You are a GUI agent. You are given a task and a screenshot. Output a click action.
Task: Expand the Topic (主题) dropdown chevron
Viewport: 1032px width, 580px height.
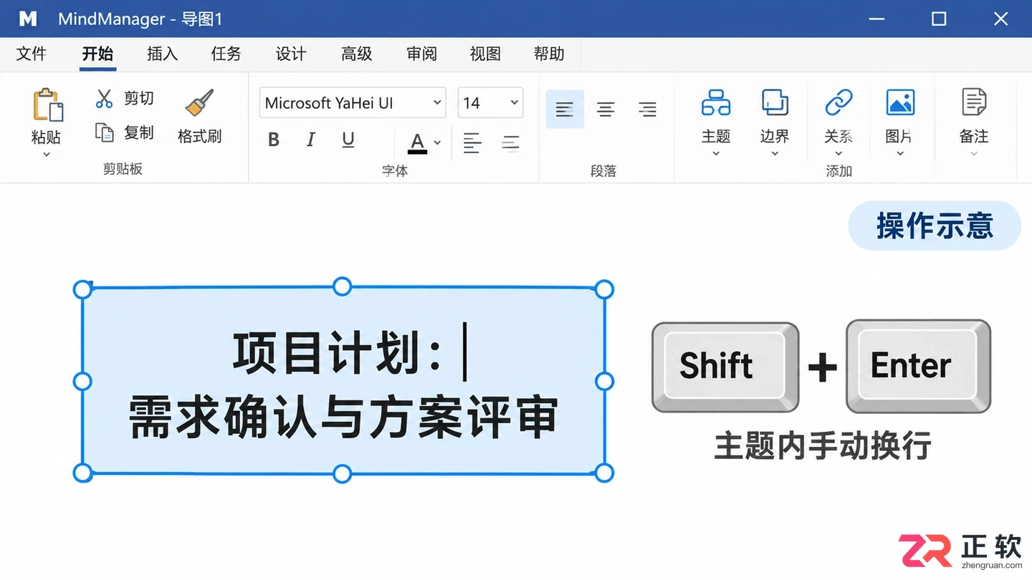coord(715,153)
